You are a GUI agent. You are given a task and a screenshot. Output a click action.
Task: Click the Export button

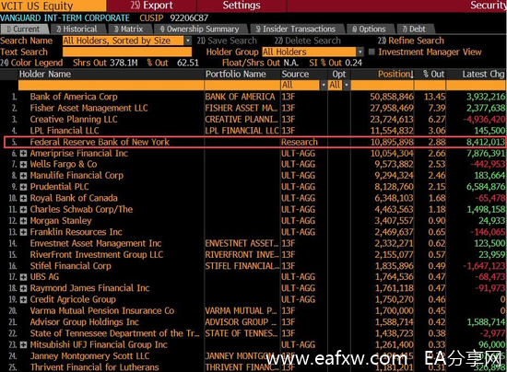point(152,6)
